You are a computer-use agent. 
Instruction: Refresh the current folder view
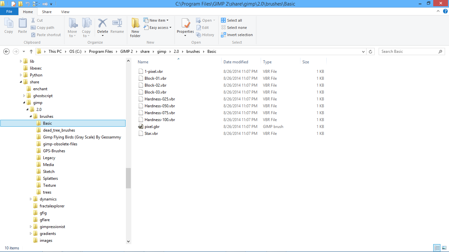click(371, 52)
